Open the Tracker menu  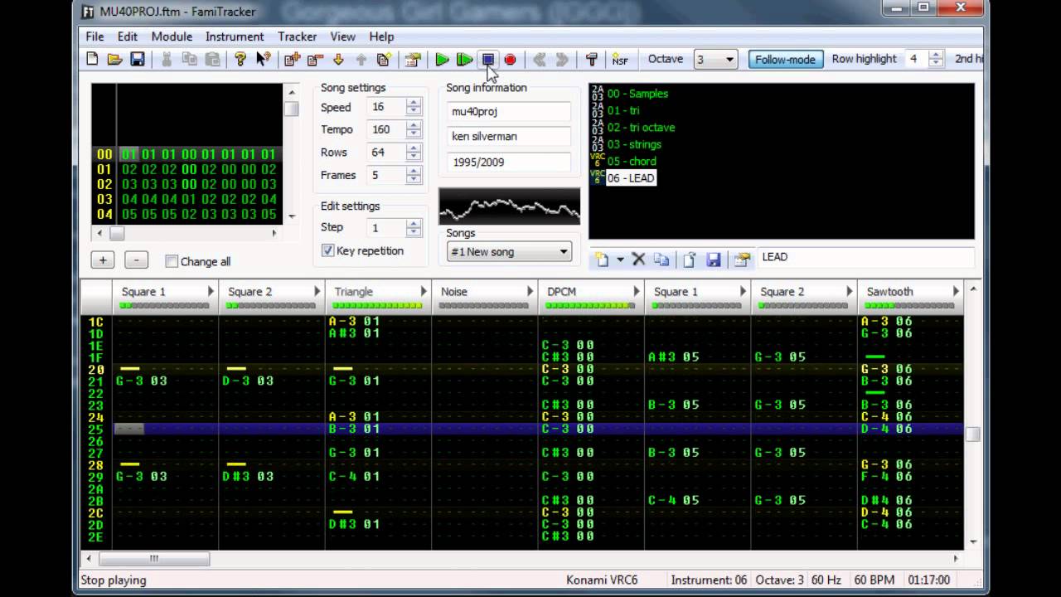pos(297,36)
